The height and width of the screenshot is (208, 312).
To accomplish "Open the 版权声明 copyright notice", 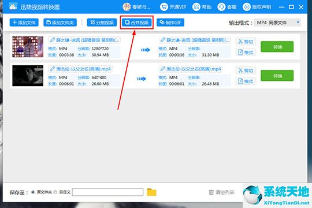I will click(x=257, y=7).
